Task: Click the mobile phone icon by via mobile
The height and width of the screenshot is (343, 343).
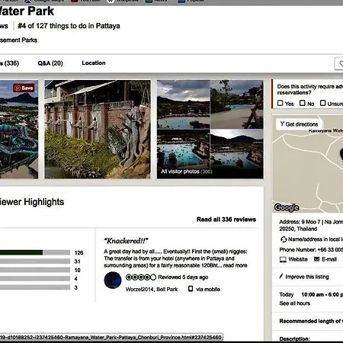Action: click(x=191, y=289)
